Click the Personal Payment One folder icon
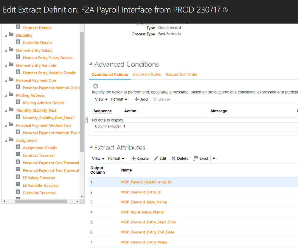 11,80
